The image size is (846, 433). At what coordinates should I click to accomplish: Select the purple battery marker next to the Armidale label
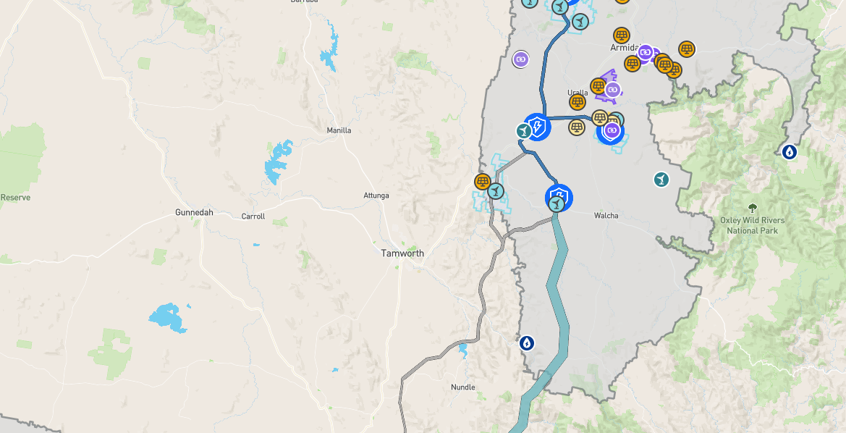click(646, 53)
